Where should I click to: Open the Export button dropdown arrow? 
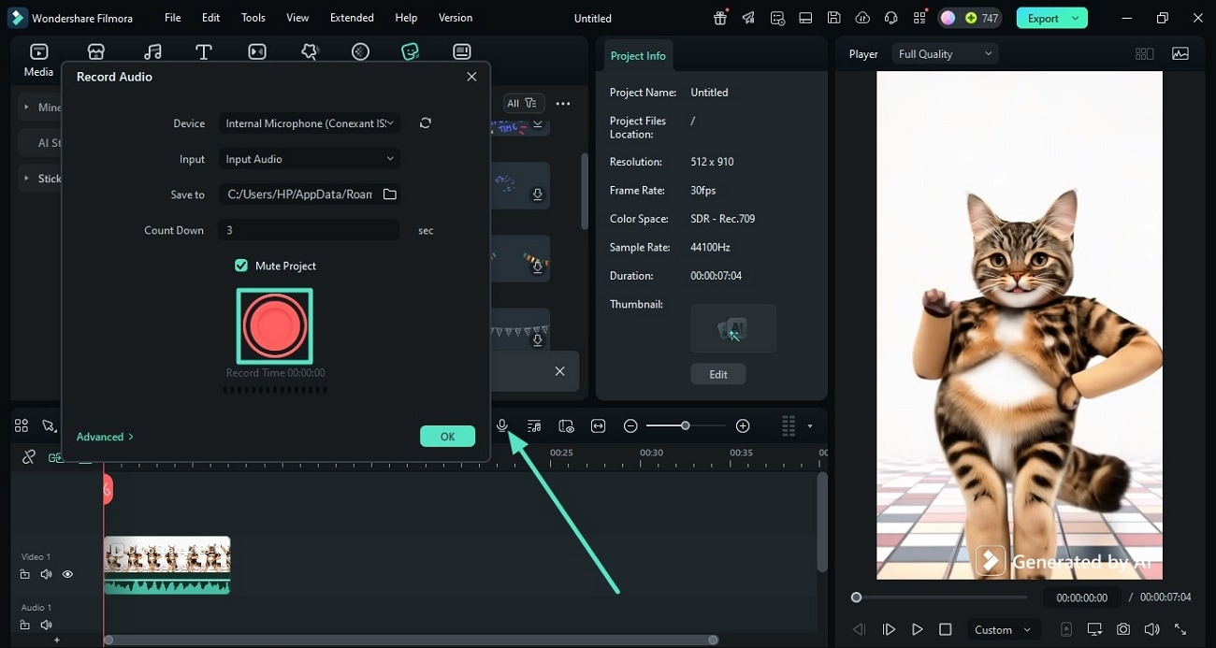coord(1076,18)
